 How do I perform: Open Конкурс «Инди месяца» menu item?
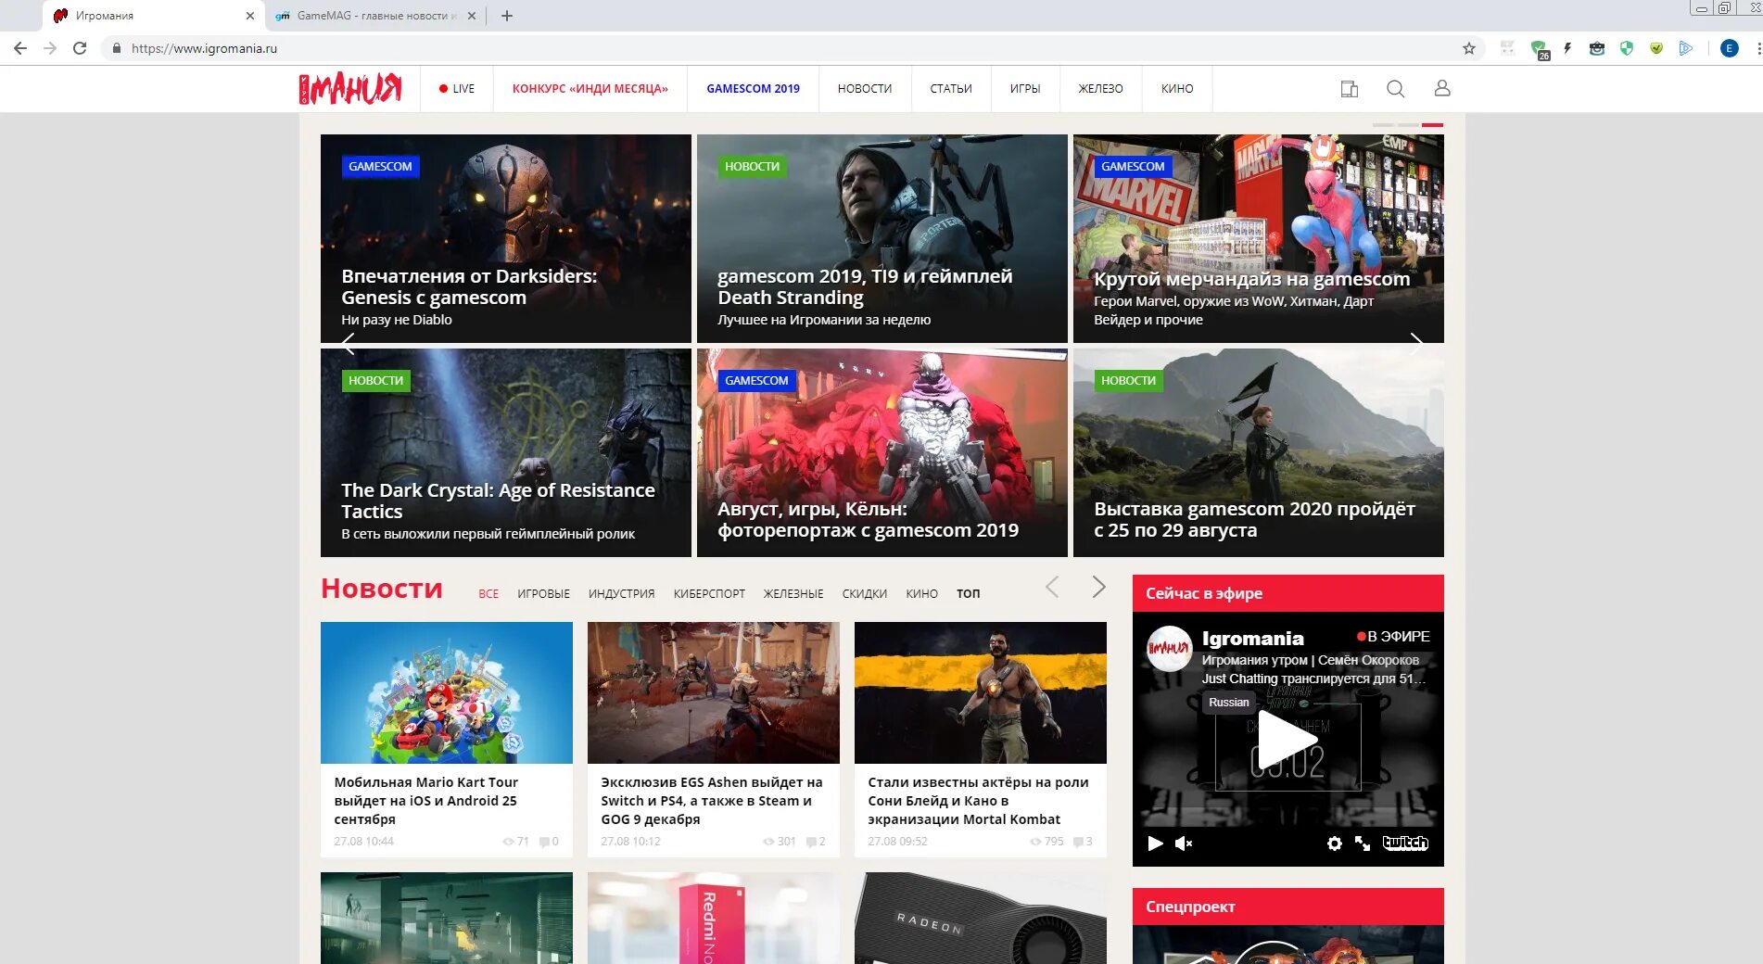coord(590,89)
